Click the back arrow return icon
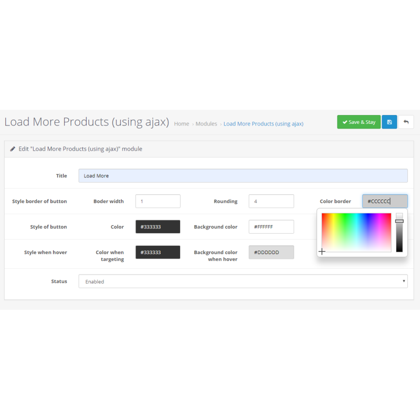Image resolution: width=420 pixels, height=420 pixels. click(x=406, y=122)
